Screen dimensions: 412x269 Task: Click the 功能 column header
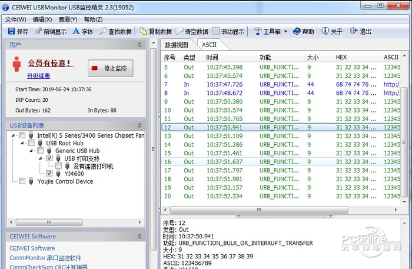280,57
